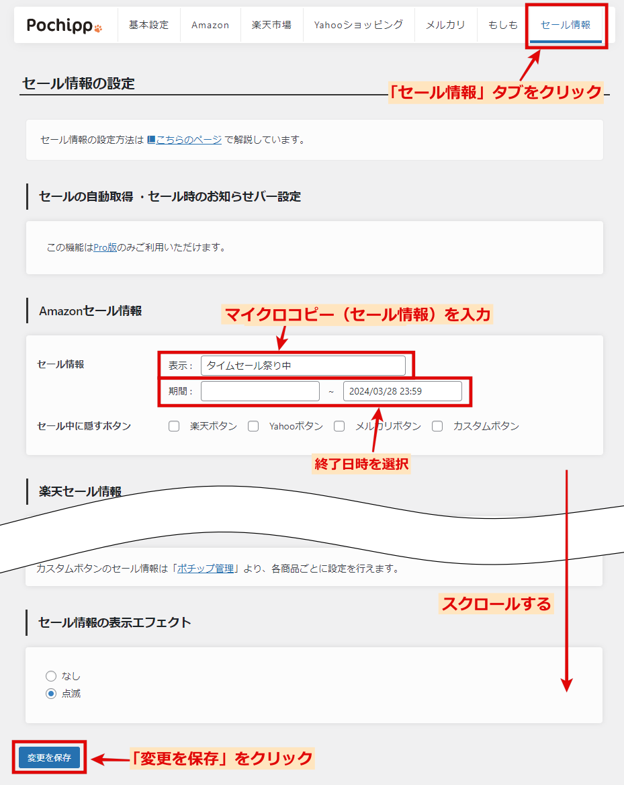Click the Amazonセール情報 section heading
Image resolution: width=624 pixels, height=785 pixels.
tap(91, 311)
